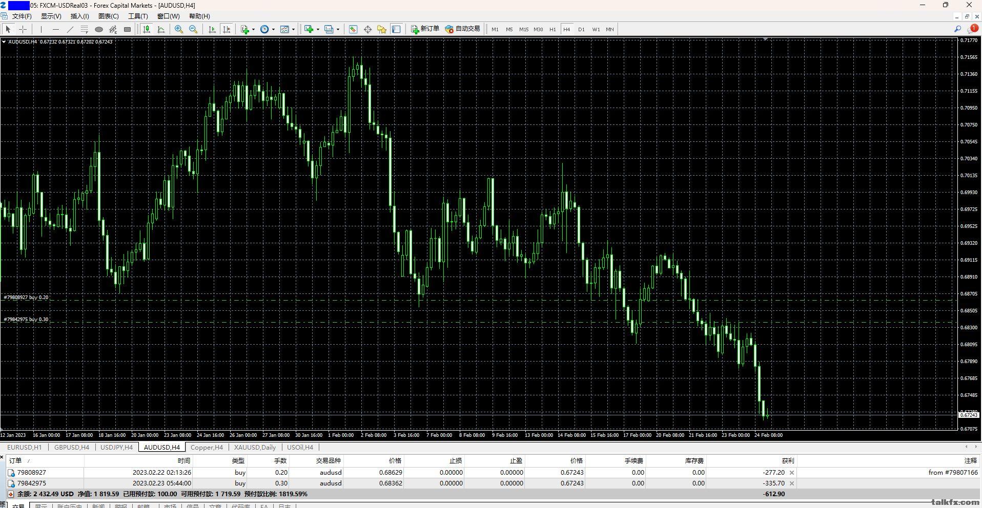Expand the new chart dropdown arrow
The height and width of the screenshot is (508, 982).
318,29
